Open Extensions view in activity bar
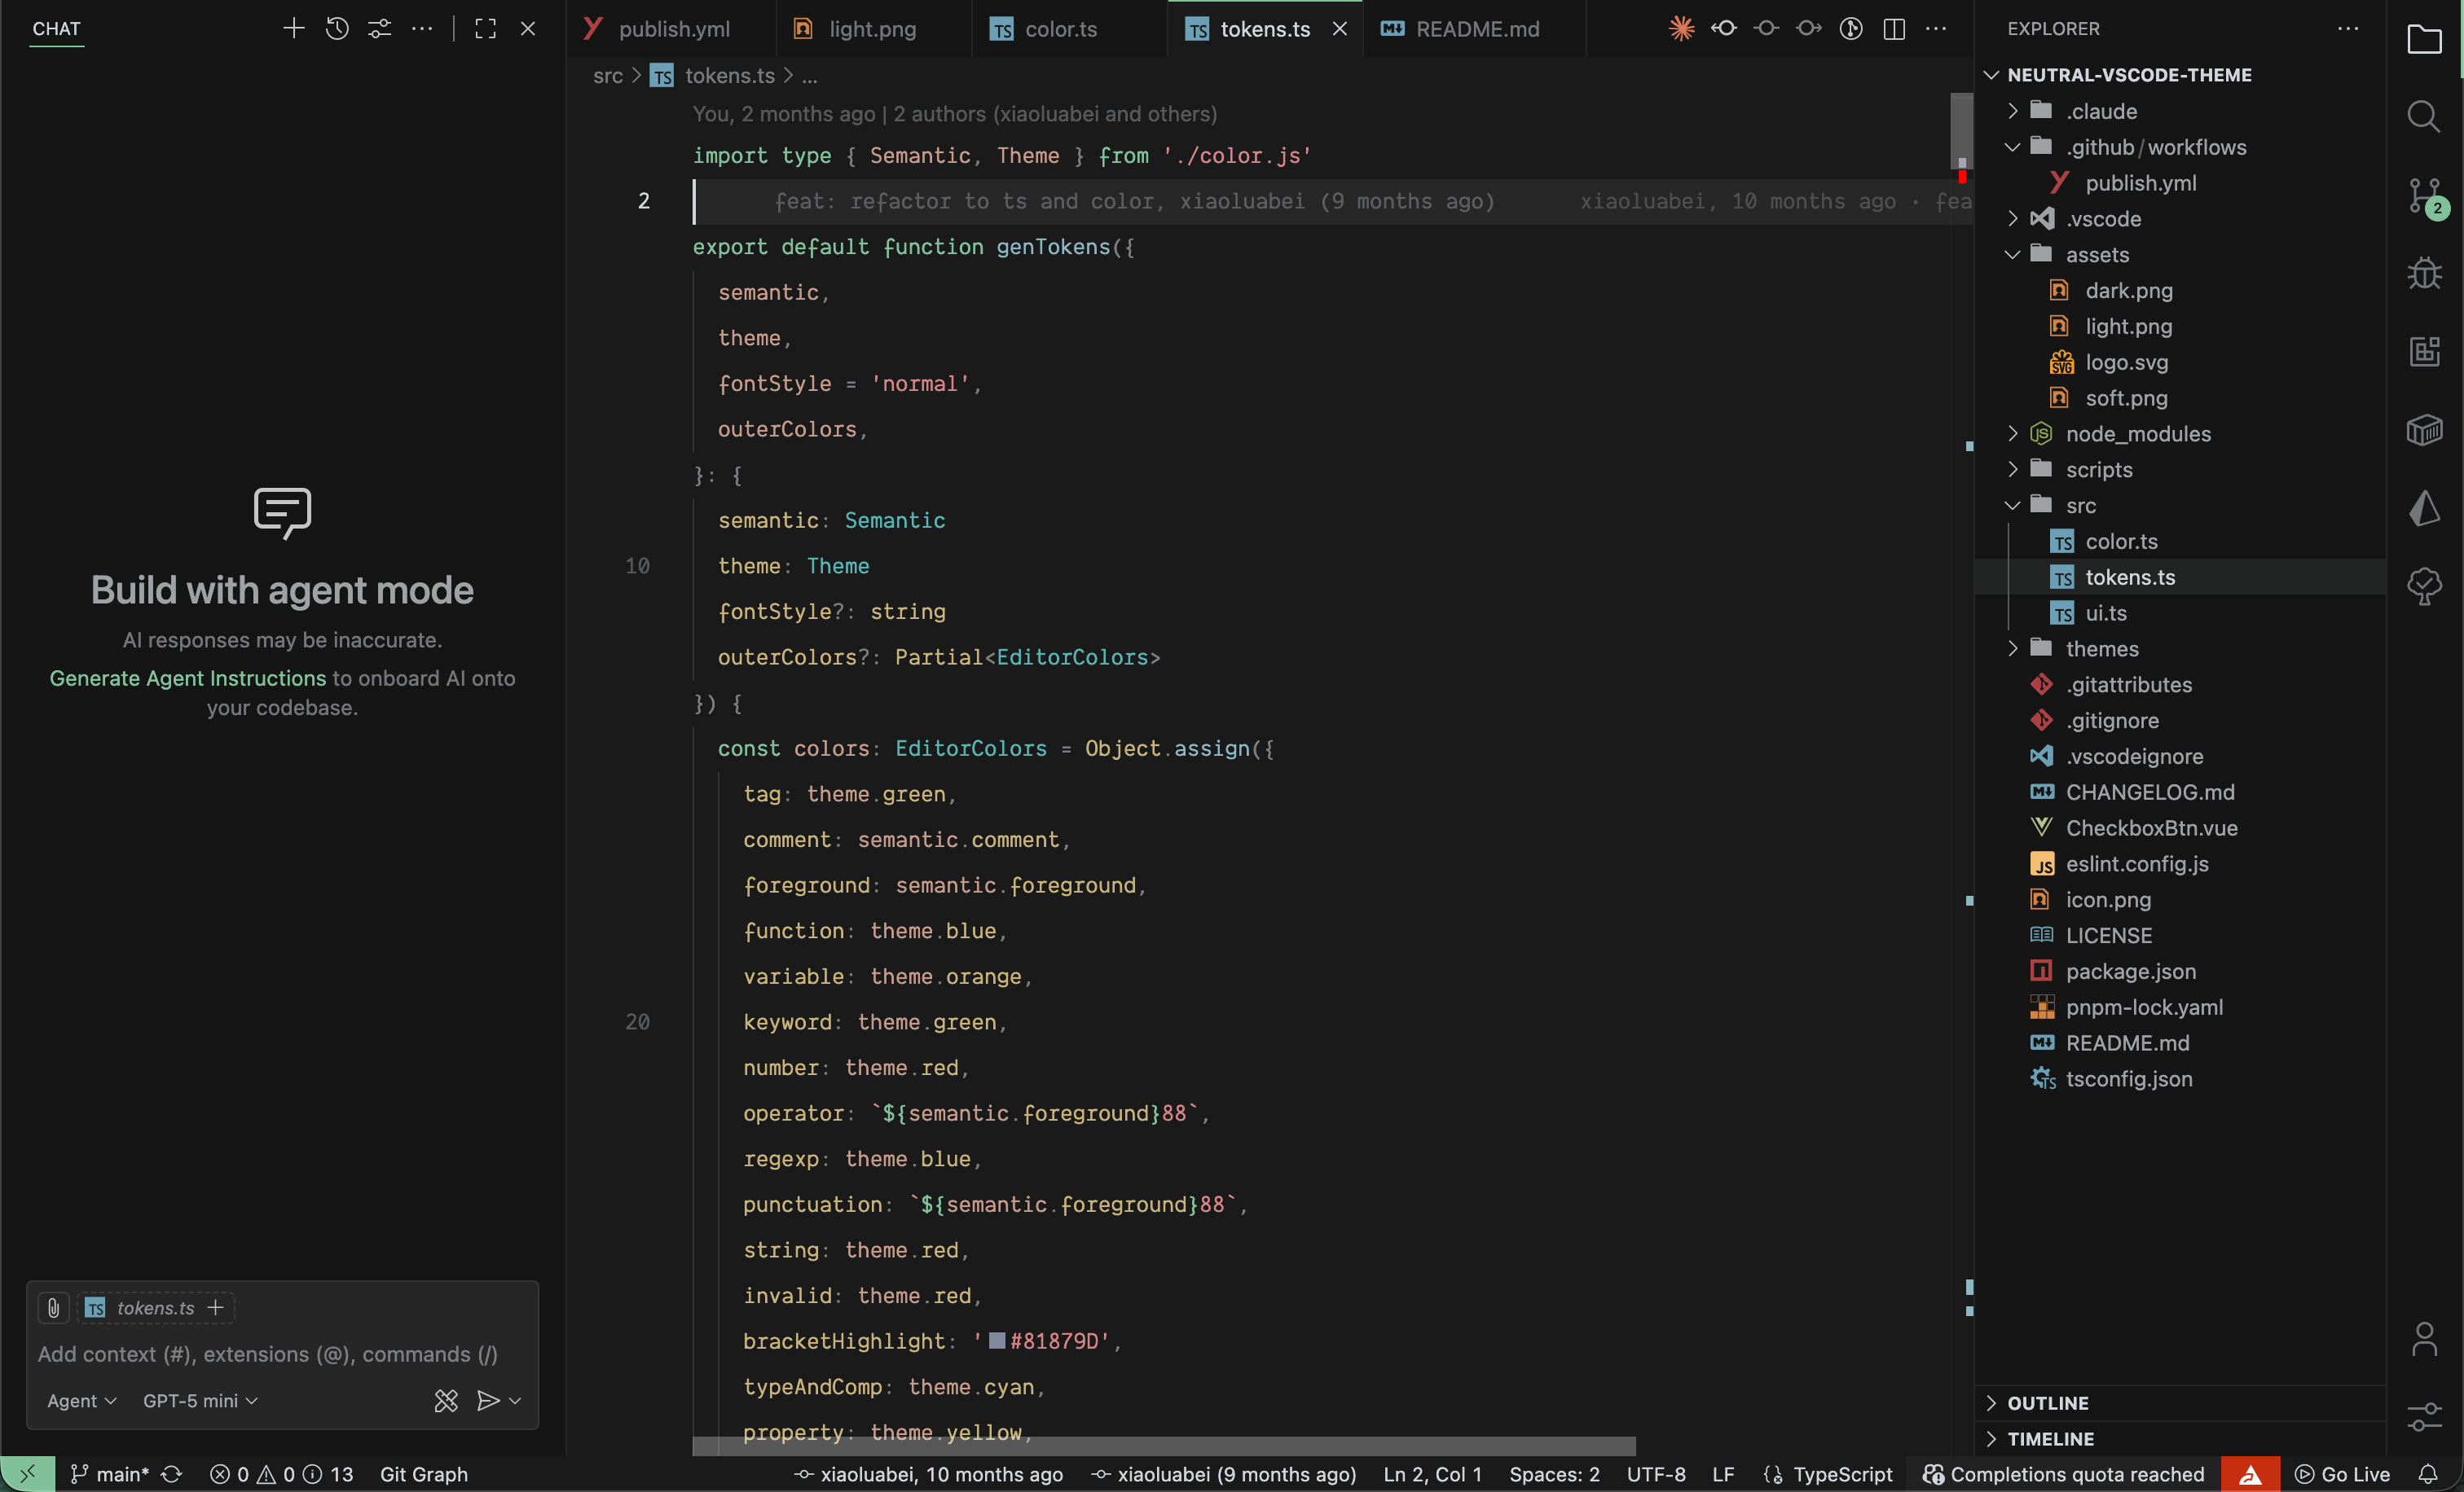This screenshot has height=1492, width=2464. coord(2424,351)
